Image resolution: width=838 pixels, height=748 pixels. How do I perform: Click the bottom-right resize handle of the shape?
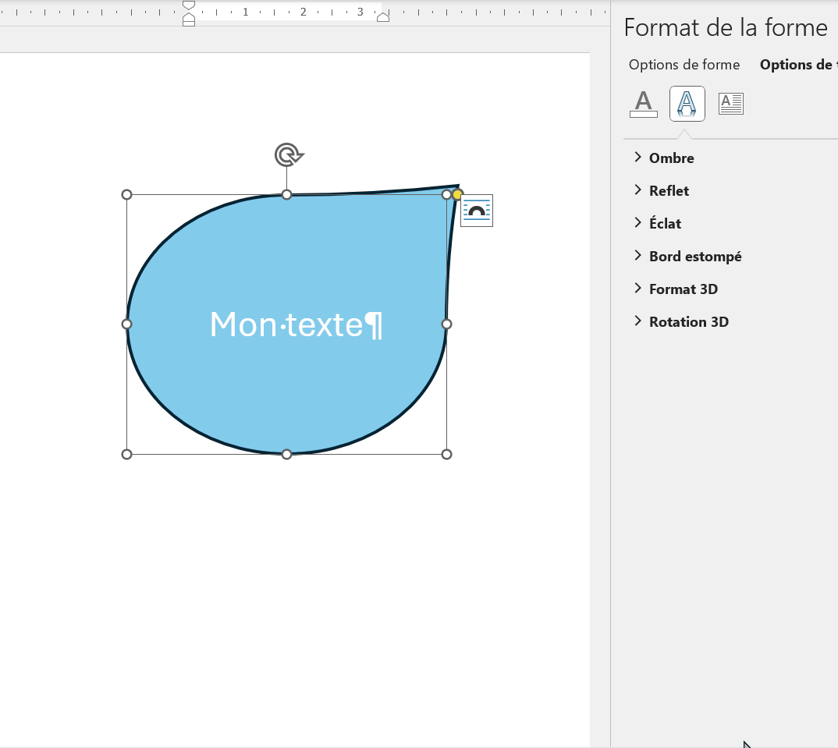coord(446,454)
